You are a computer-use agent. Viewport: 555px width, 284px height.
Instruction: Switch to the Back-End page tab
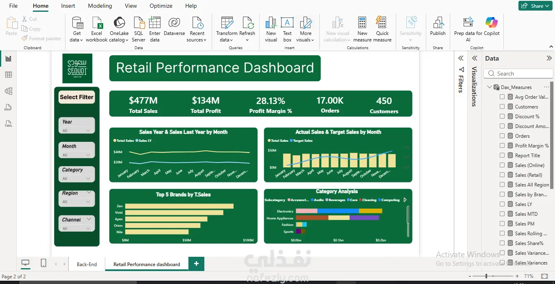pos(87,264)
